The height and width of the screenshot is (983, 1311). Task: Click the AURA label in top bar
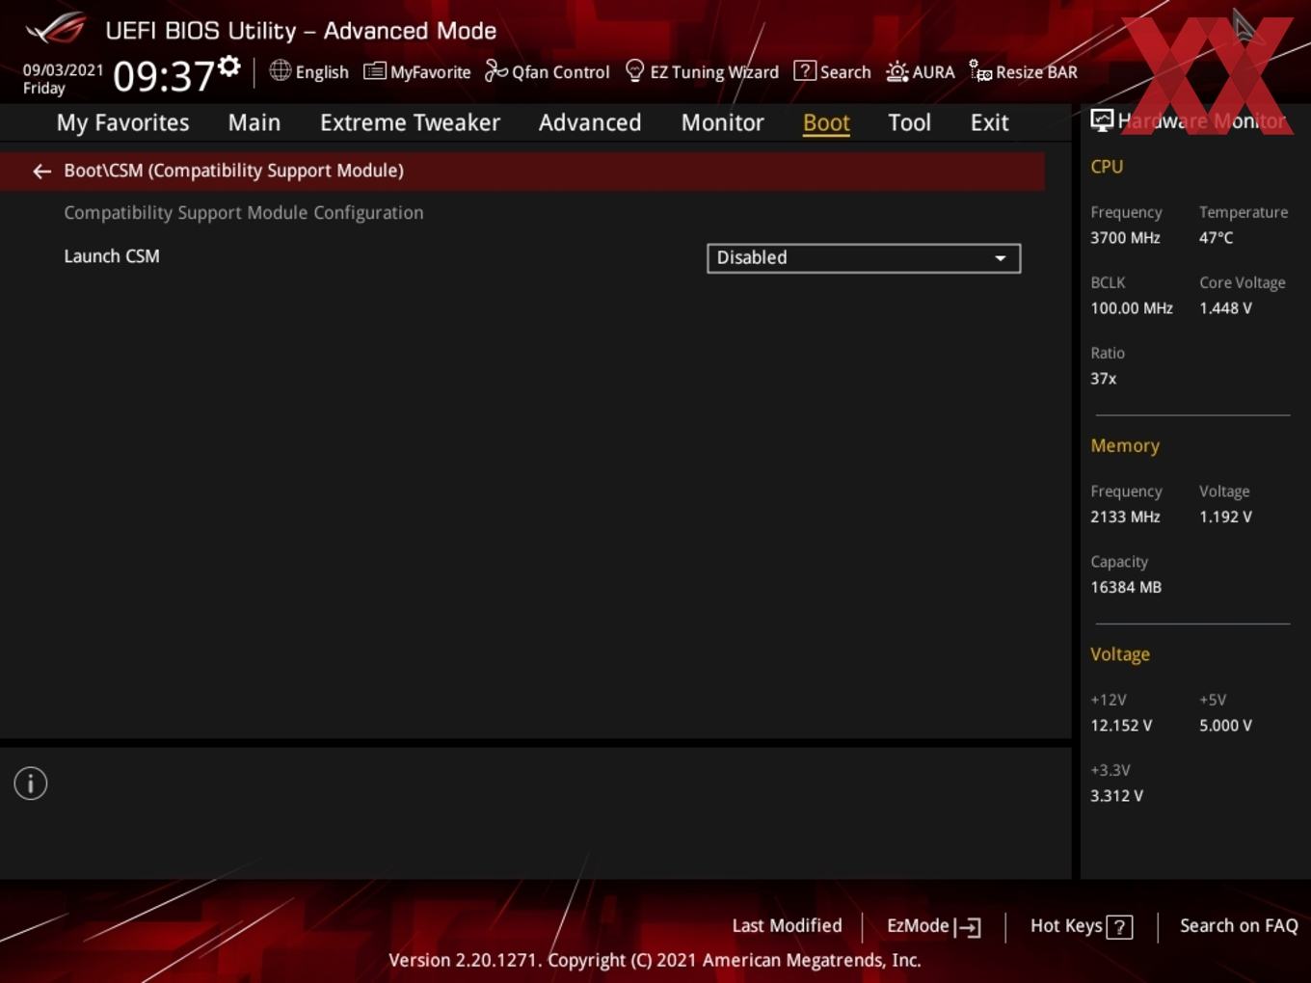coord(933,72)
